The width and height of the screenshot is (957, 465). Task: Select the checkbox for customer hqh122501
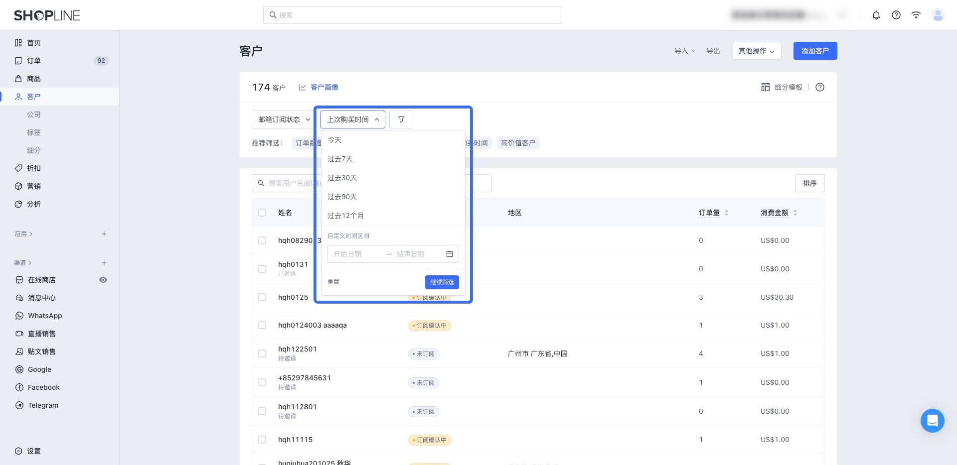262,353
